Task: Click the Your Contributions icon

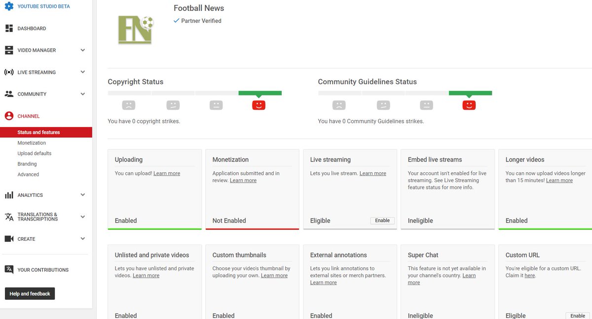Action: (x=9, y=269)
